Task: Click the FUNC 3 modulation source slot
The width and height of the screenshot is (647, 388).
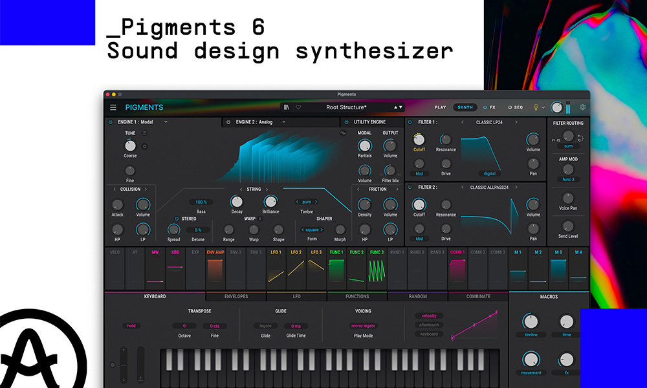Action: click(377, 269)
